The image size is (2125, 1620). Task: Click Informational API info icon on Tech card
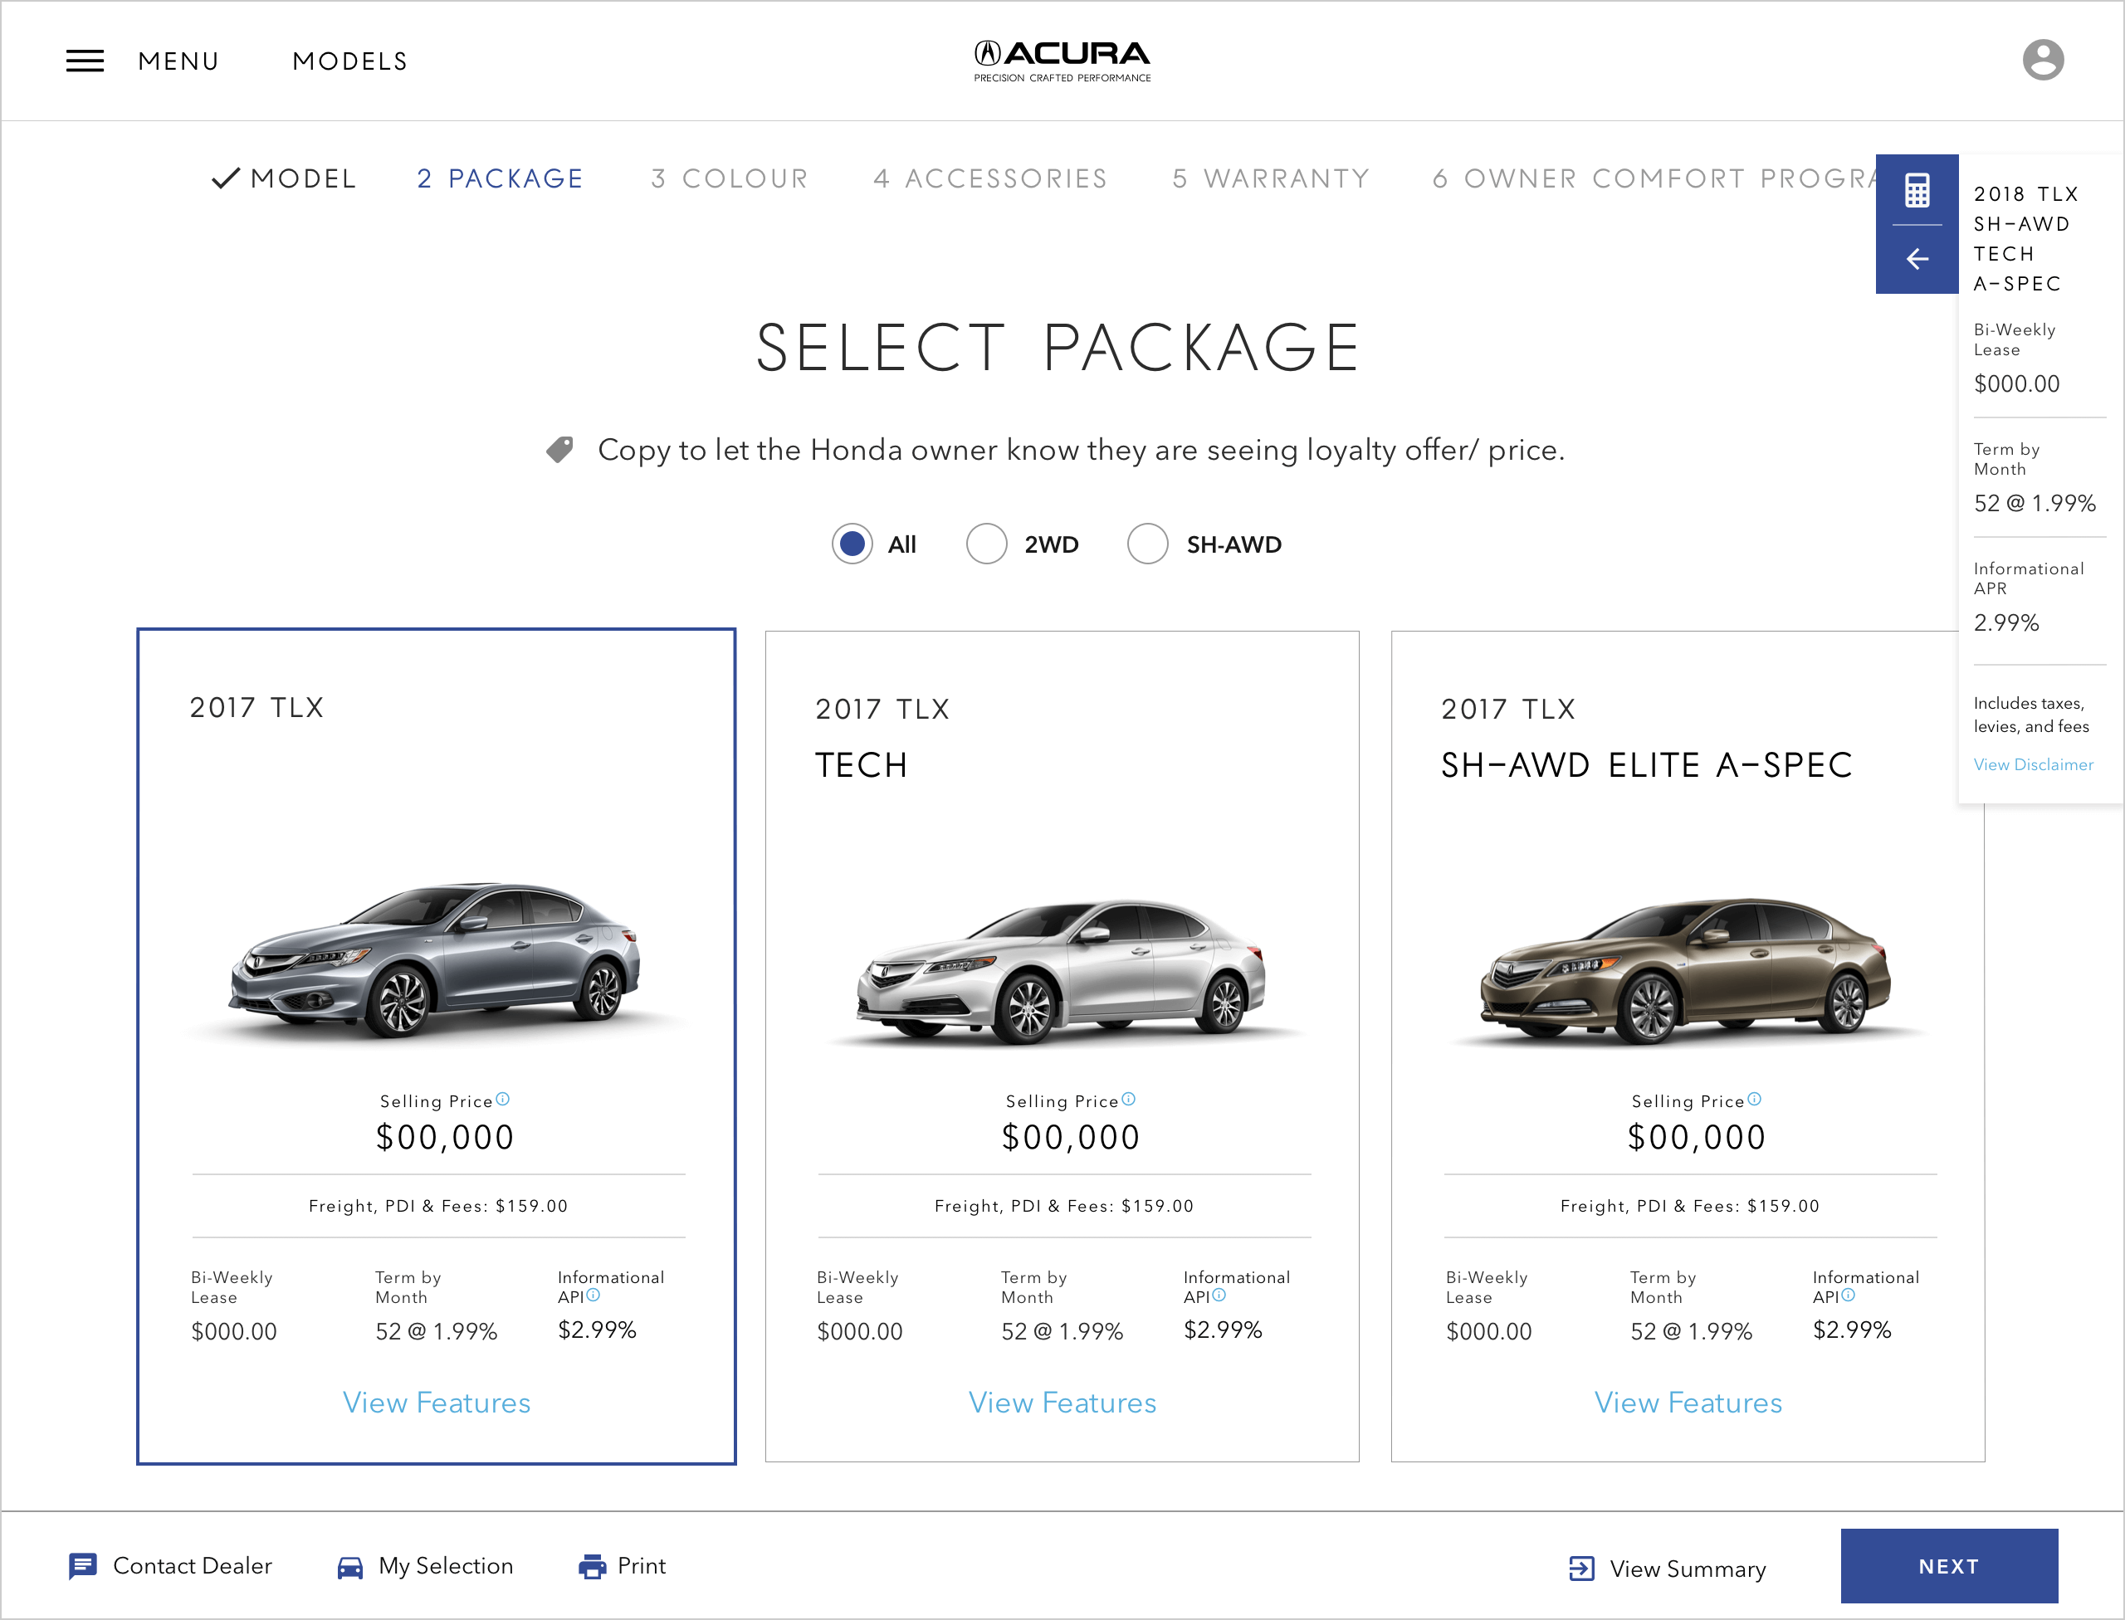tap(1219, 1295)
